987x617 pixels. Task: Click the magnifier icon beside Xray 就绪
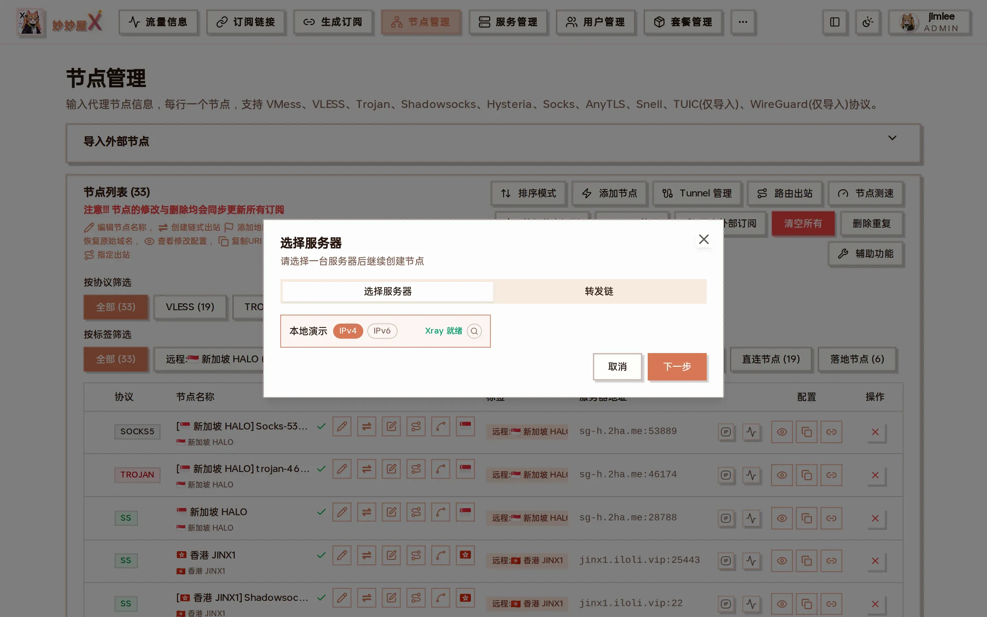[x=474, y=331]
